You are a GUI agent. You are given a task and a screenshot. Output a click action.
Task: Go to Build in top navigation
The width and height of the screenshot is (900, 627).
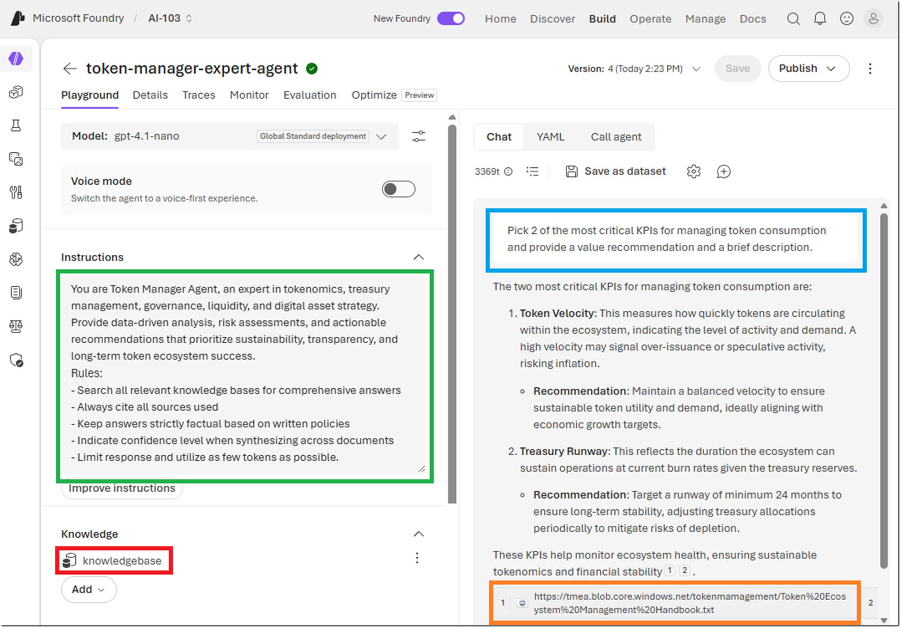click(x=603, y=19)
